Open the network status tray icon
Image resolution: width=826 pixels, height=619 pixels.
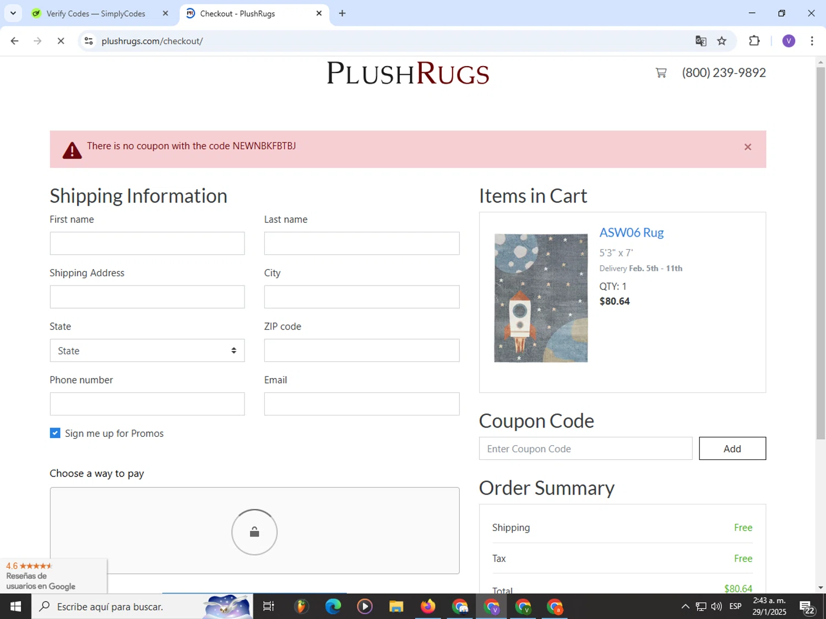click(700, 606)
